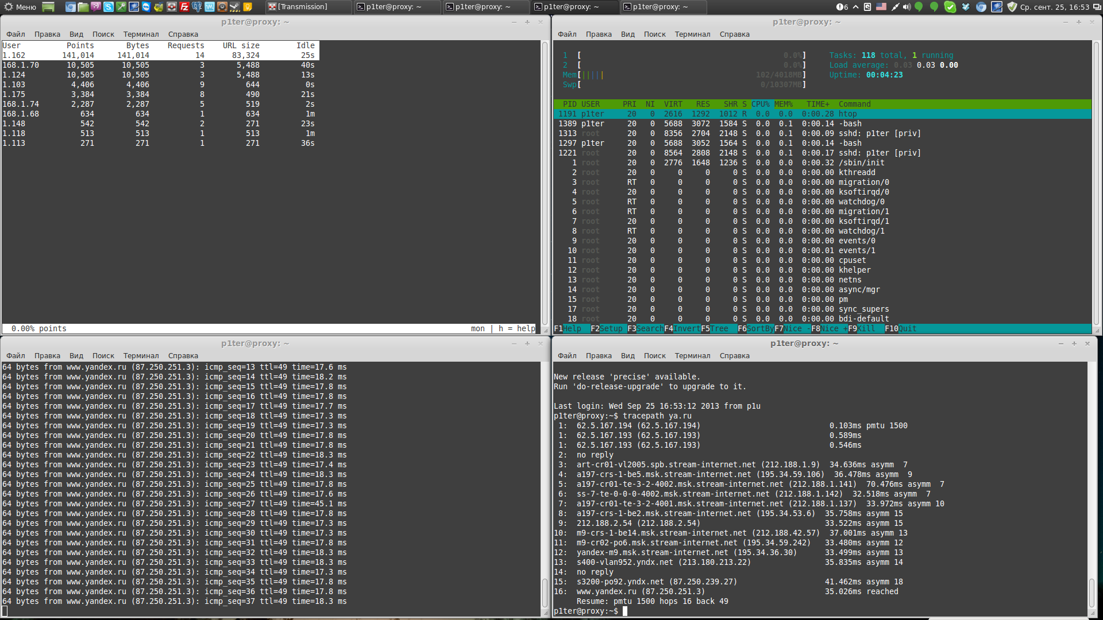Click F2 Setup in htop
This screenshot has height=620, width=1103.
tap(611, 328)
